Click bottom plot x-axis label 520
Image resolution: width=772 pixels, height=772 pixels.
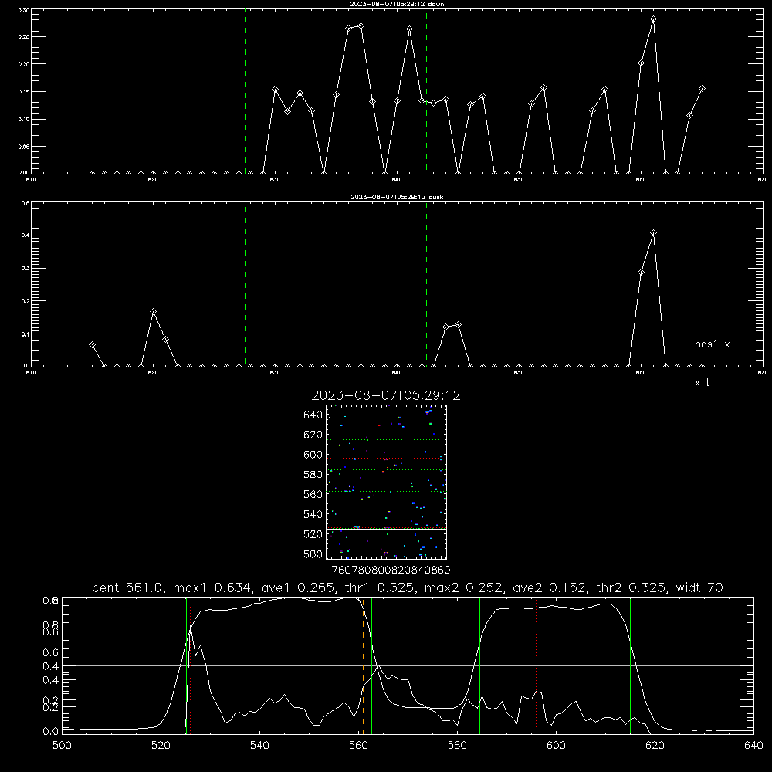[161, 746]
